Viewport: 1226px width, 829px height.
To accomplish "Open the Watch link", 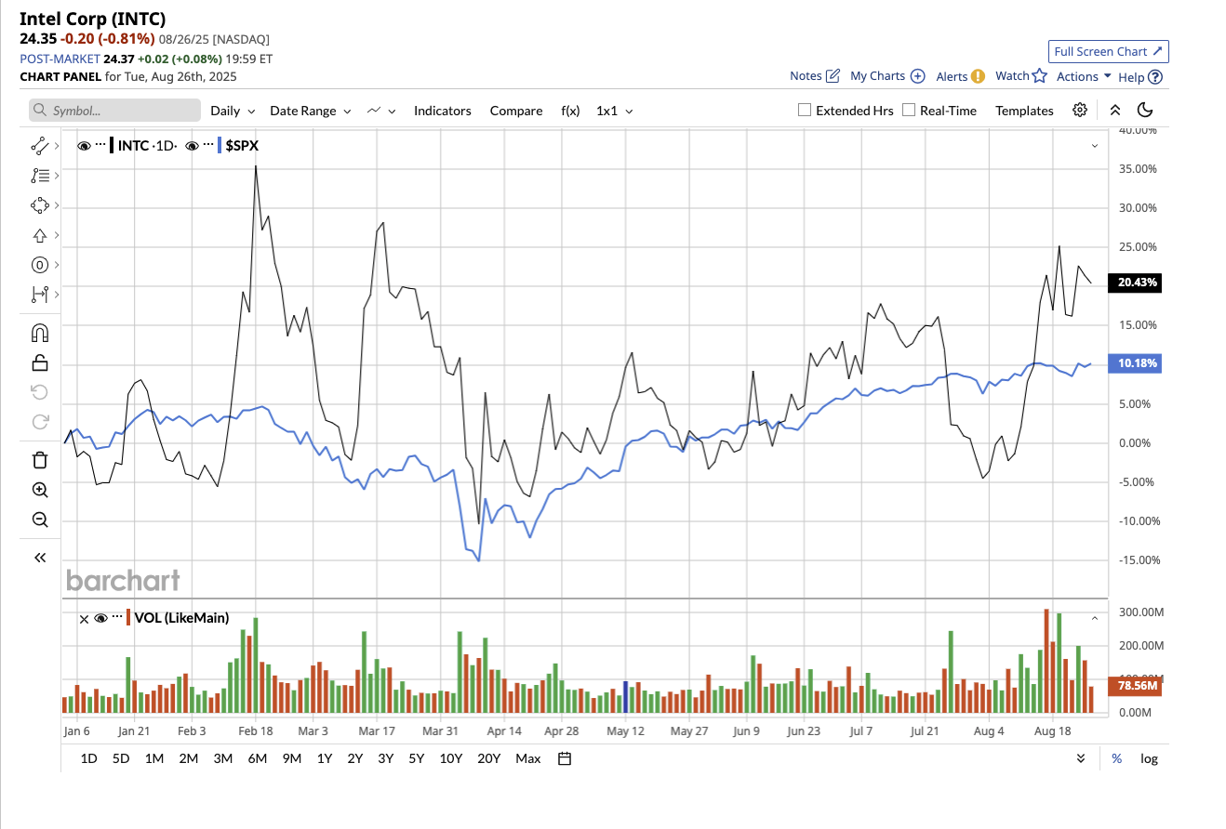I will click(1012, 76).
